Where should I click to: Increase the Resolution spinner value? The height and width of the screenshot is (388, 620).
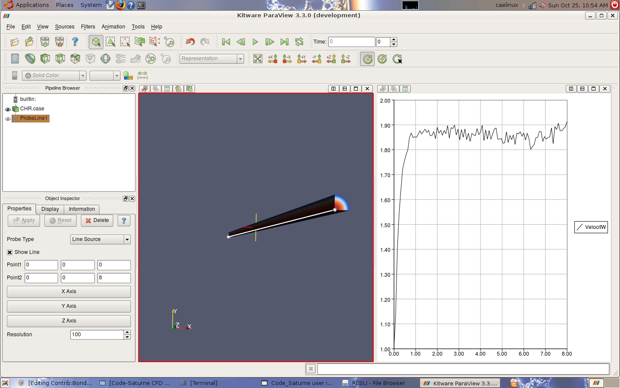tap(127, 332)
